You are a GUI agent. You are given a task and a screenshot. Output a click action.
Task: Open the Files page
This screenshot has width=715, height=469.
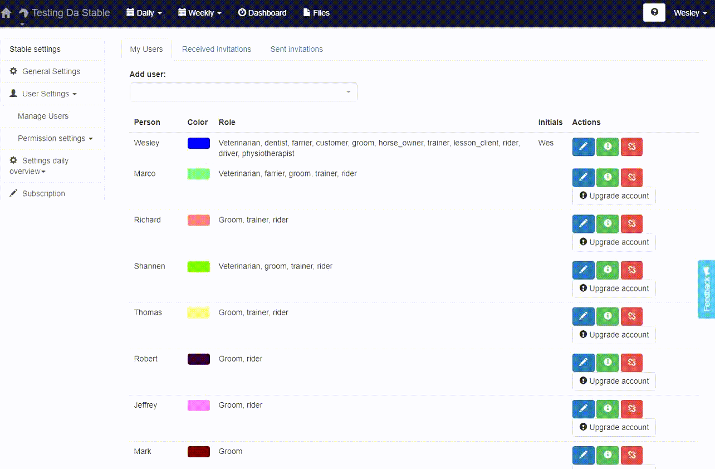[x=316, y=13]
